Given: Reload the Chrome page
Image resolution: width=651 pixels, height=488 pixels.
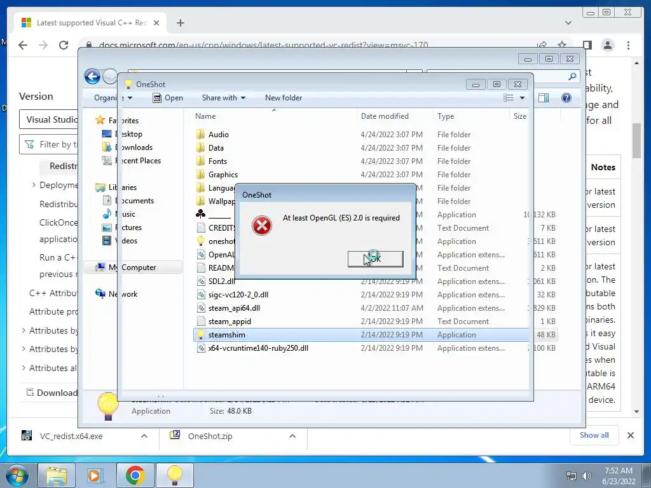Looking at the screenshot, I should [x=64, y=45].
